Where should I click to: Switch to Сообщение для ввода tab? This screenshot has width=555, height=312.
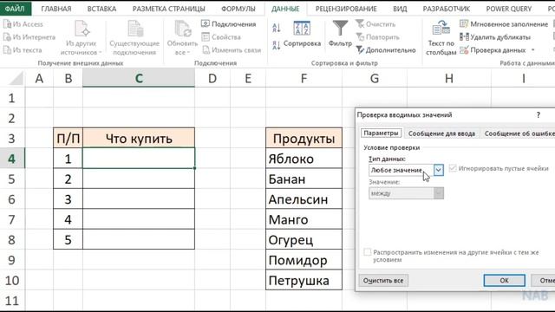(441, 133)
